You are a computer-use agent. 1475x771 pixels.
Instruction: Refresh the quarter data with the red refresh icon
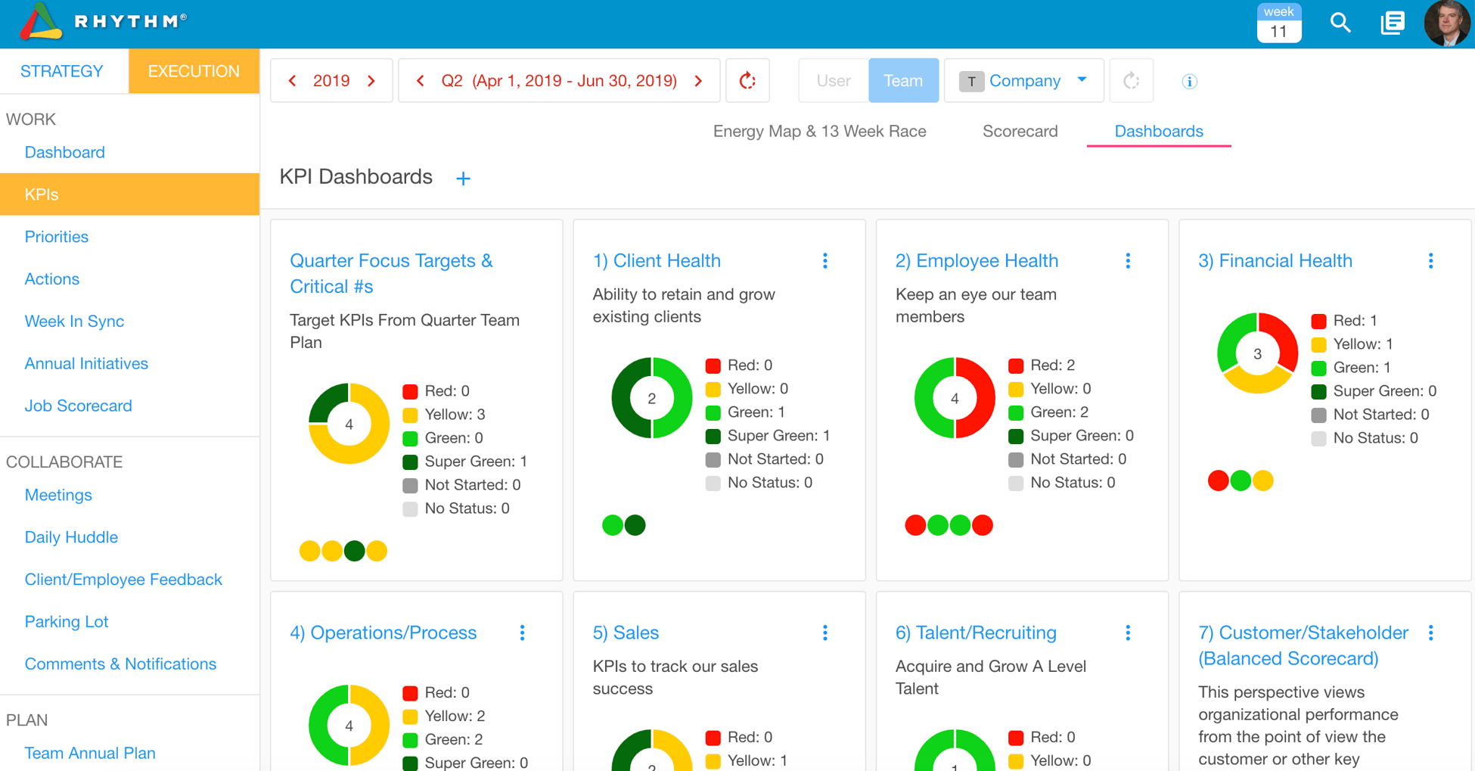[747, 80]
